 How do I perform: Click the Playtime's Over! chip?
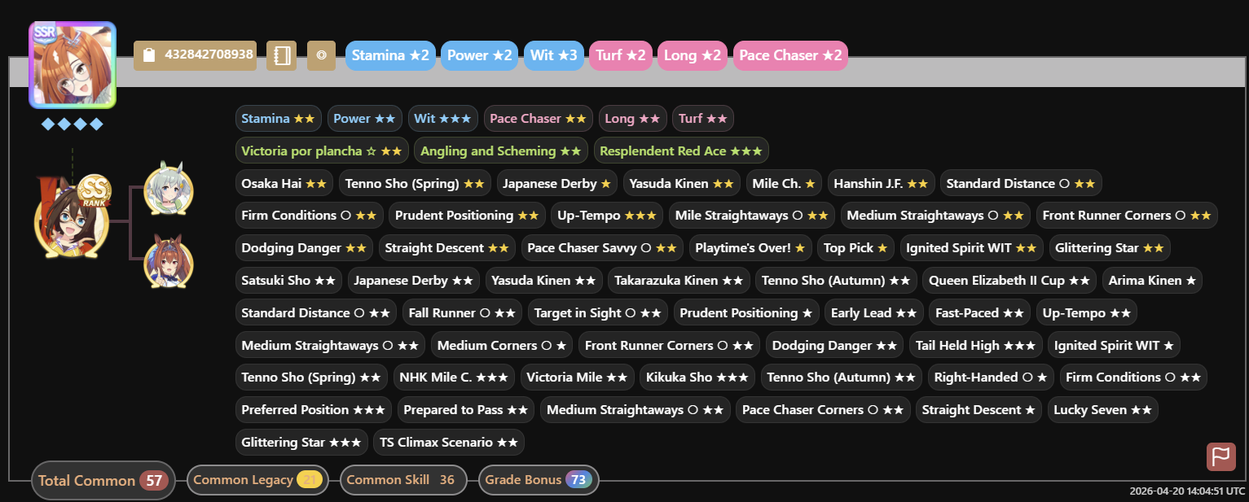[750, 247]
